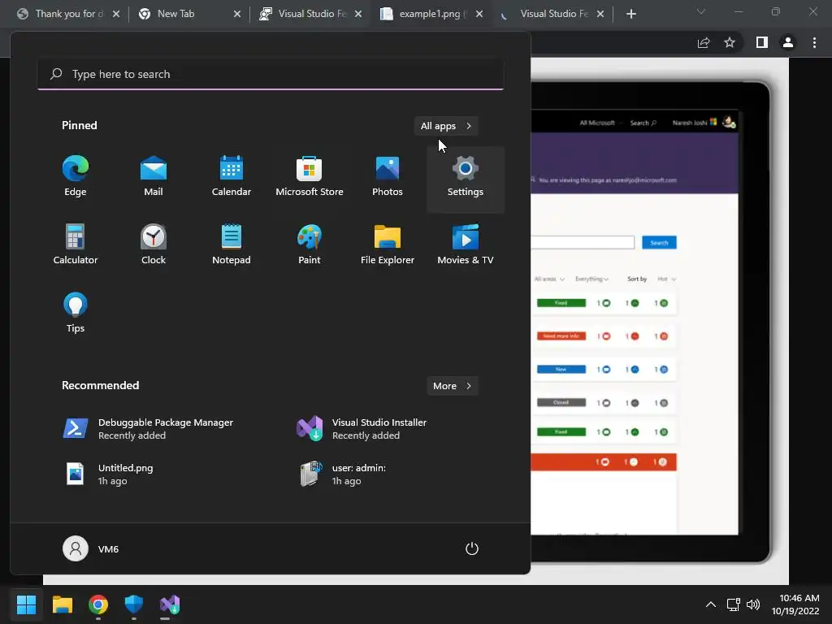Screen dimensions: 832x624
Task: Close the example1.png tab
Action: click(x=479, y=14)
